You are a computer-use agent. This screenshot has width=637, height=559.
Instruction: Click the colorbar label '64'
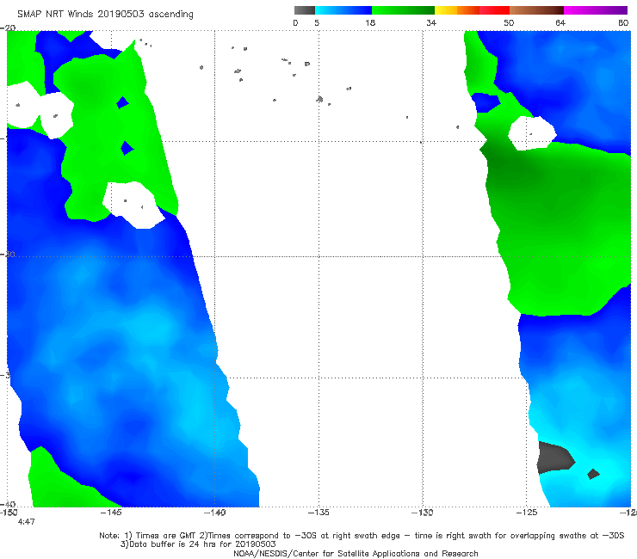[x=560, y=22]
